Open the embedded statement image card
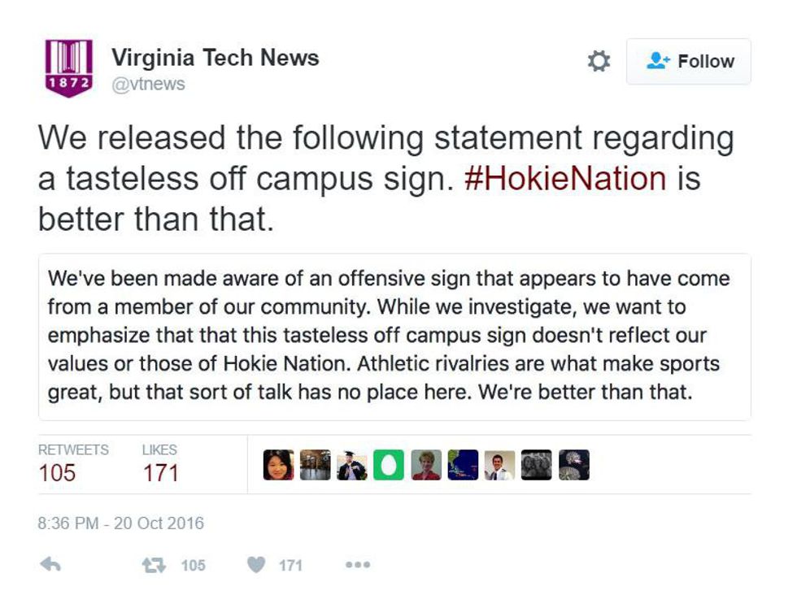The height and width of the screenshot is (608, 797). (x=394, y=336)
